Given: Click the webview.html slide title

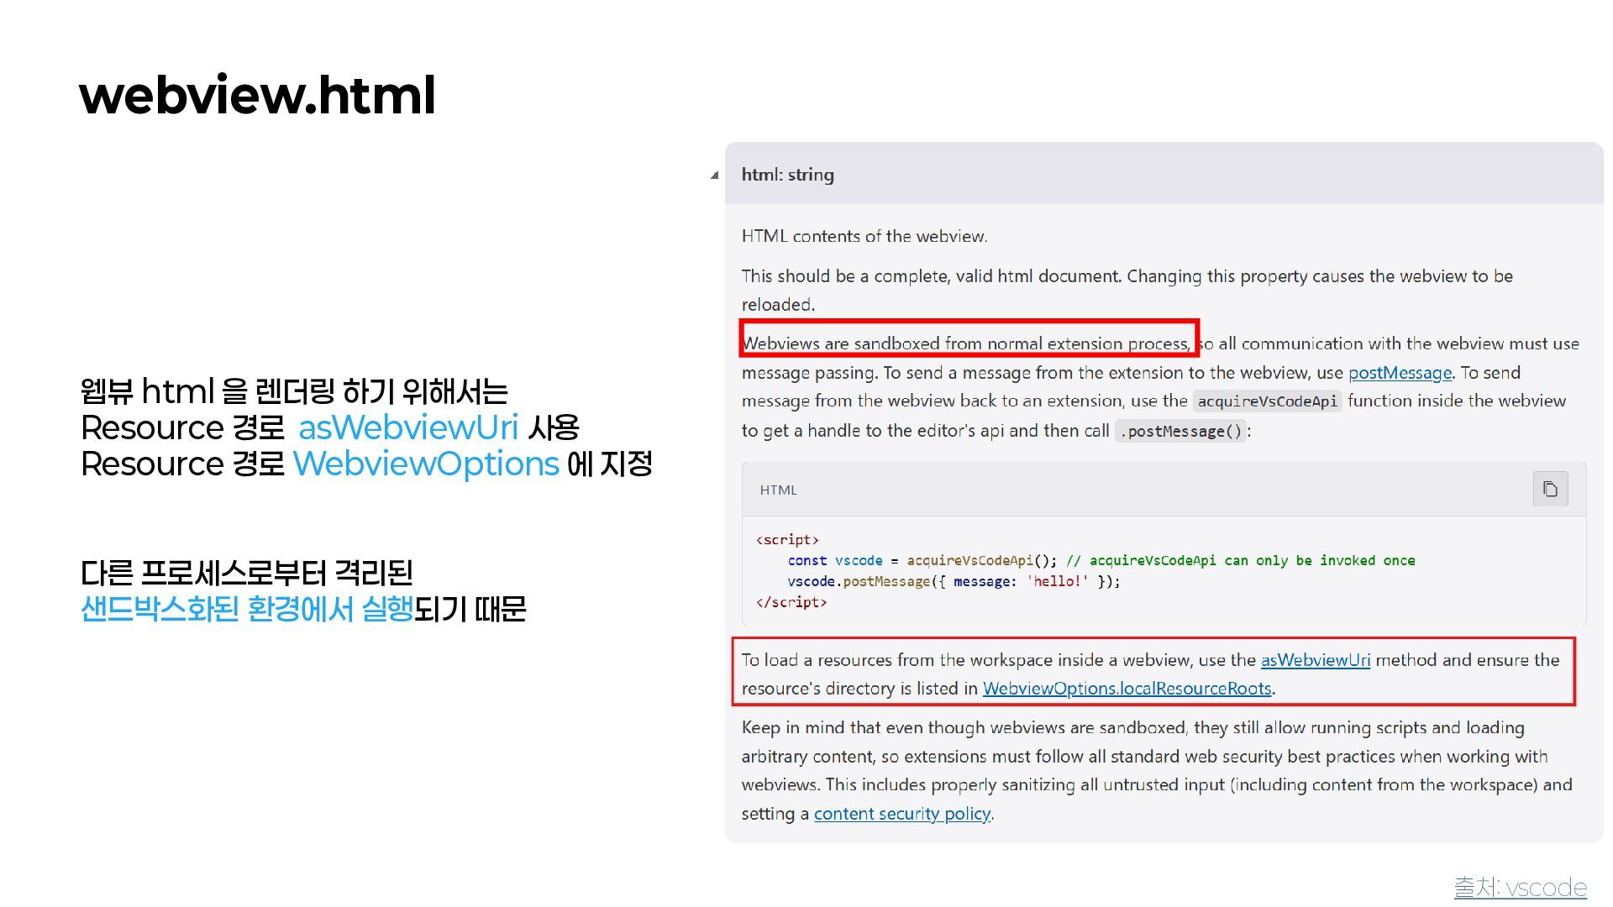Looking at the screenshot, I should [257, 95].
